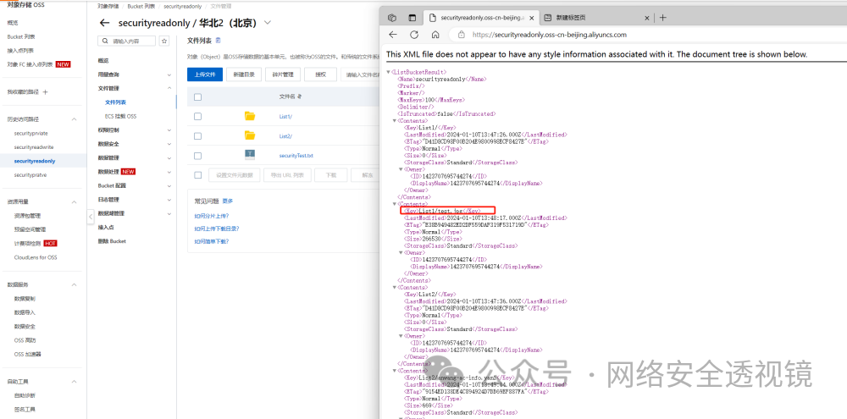847x419 pixels.
Task: Focus the sidebar 请输入内容 search field
Action: click(127, 41)
